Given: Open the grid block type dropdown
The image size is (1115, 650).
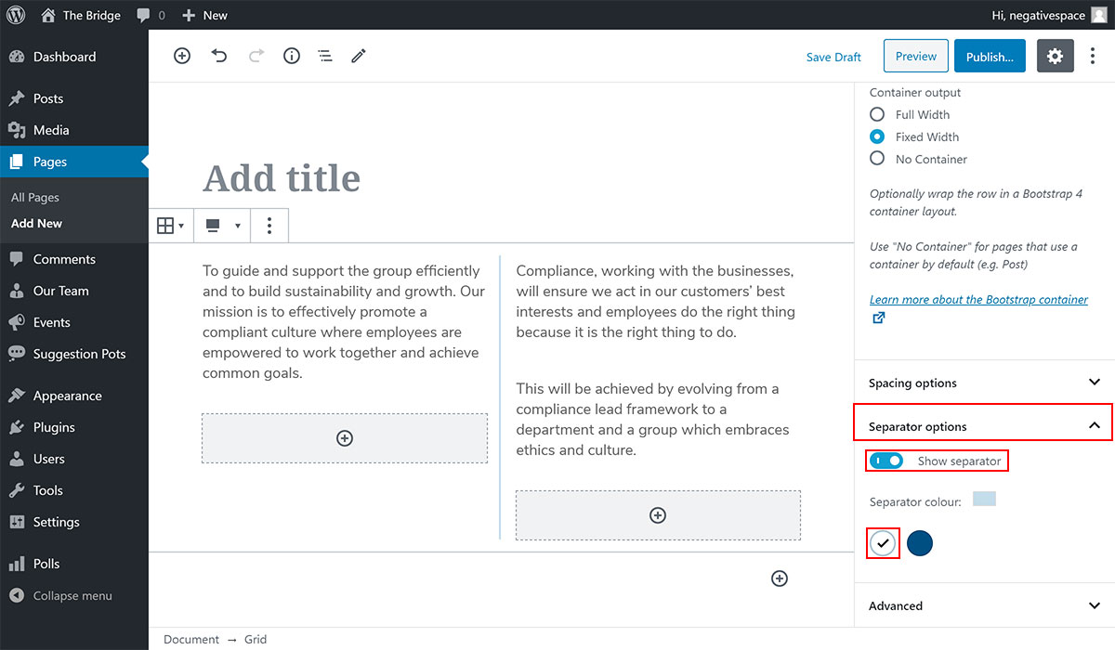Looking at the screenshot, I should [x=170, y=226].
